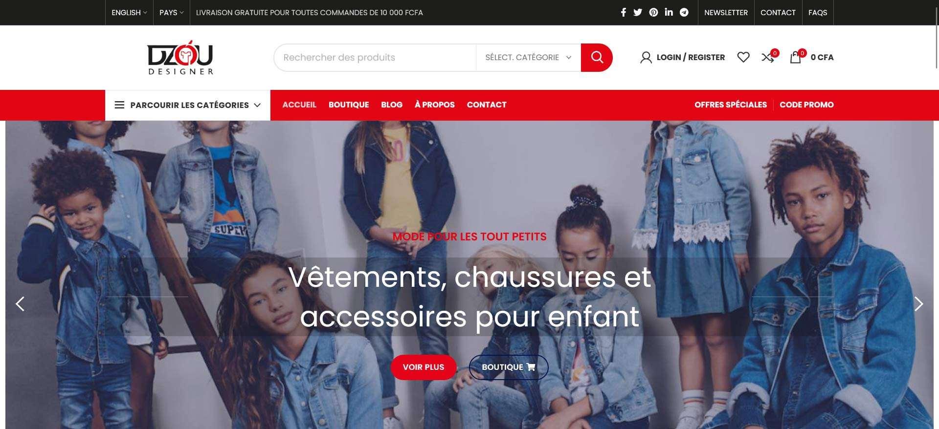Click the LOGIN / REGISTER link
The image size is (939, 429).
[x=683, y=57]
